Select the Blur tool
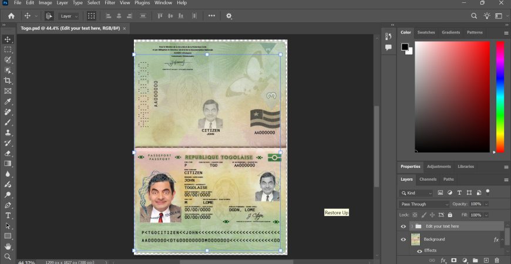This screenshot has width=511, height=264. (x=8, y=174)
